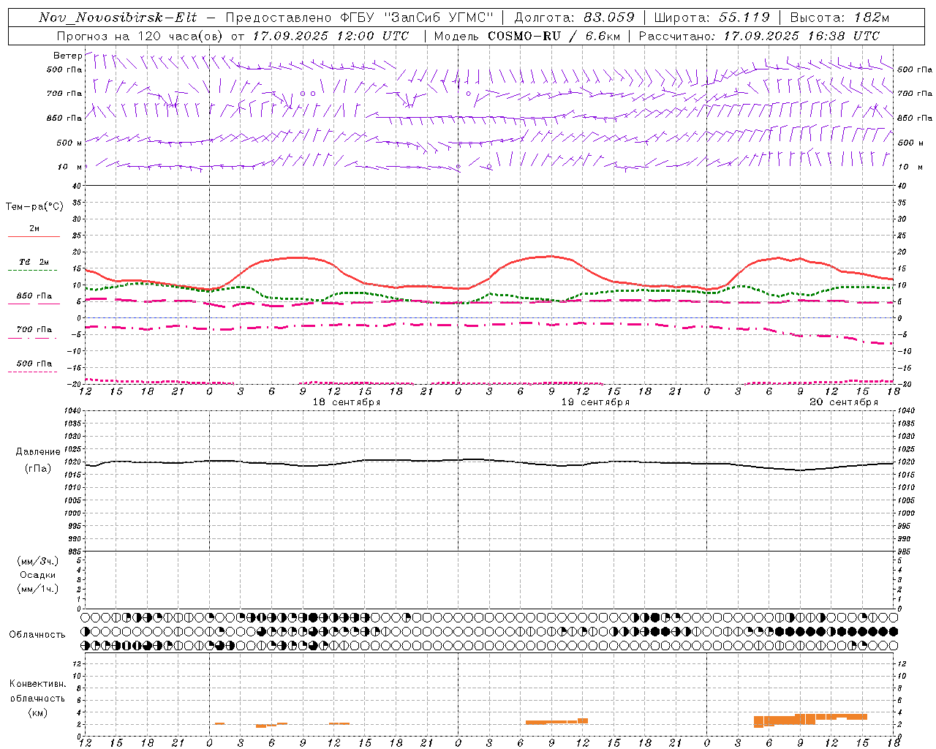
Task: Click the 850 гПа temperature legend entry
Action: coord(34,296)
